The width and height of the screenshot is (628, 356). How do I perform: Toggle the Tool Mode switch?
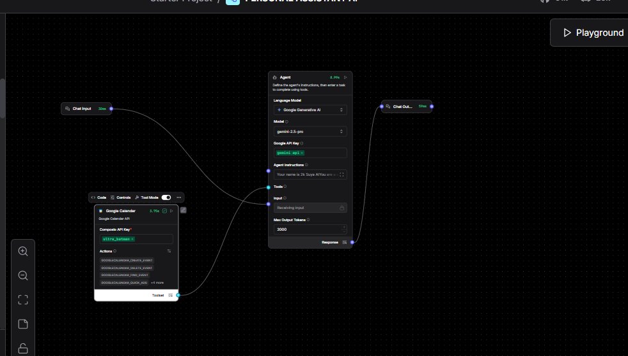[x=166, y=197]
